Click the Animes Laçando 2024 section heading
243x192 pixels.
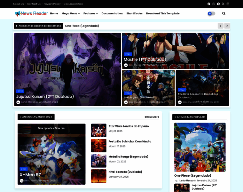pos(36,117)
